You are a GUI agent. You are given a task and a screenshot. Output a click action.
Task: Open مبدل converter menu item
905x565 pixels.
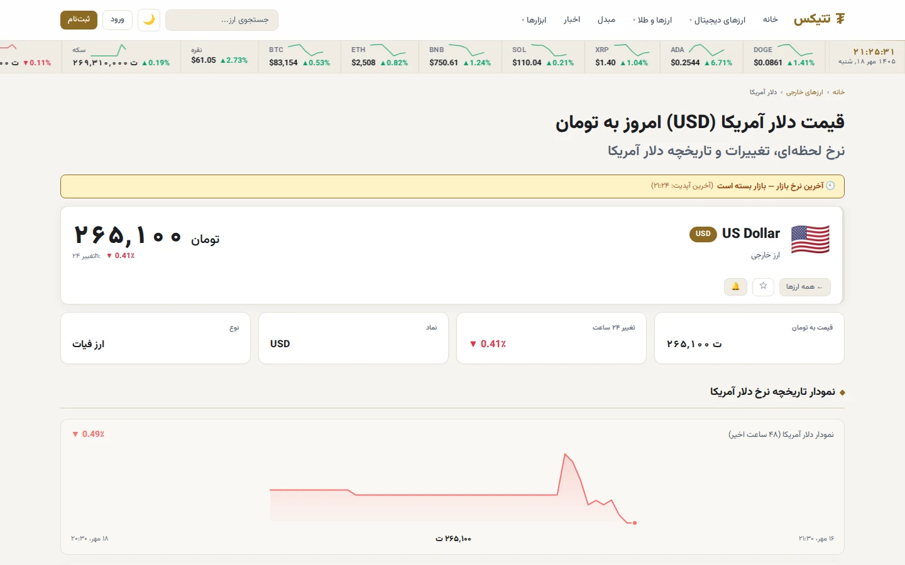coord(606,19)
